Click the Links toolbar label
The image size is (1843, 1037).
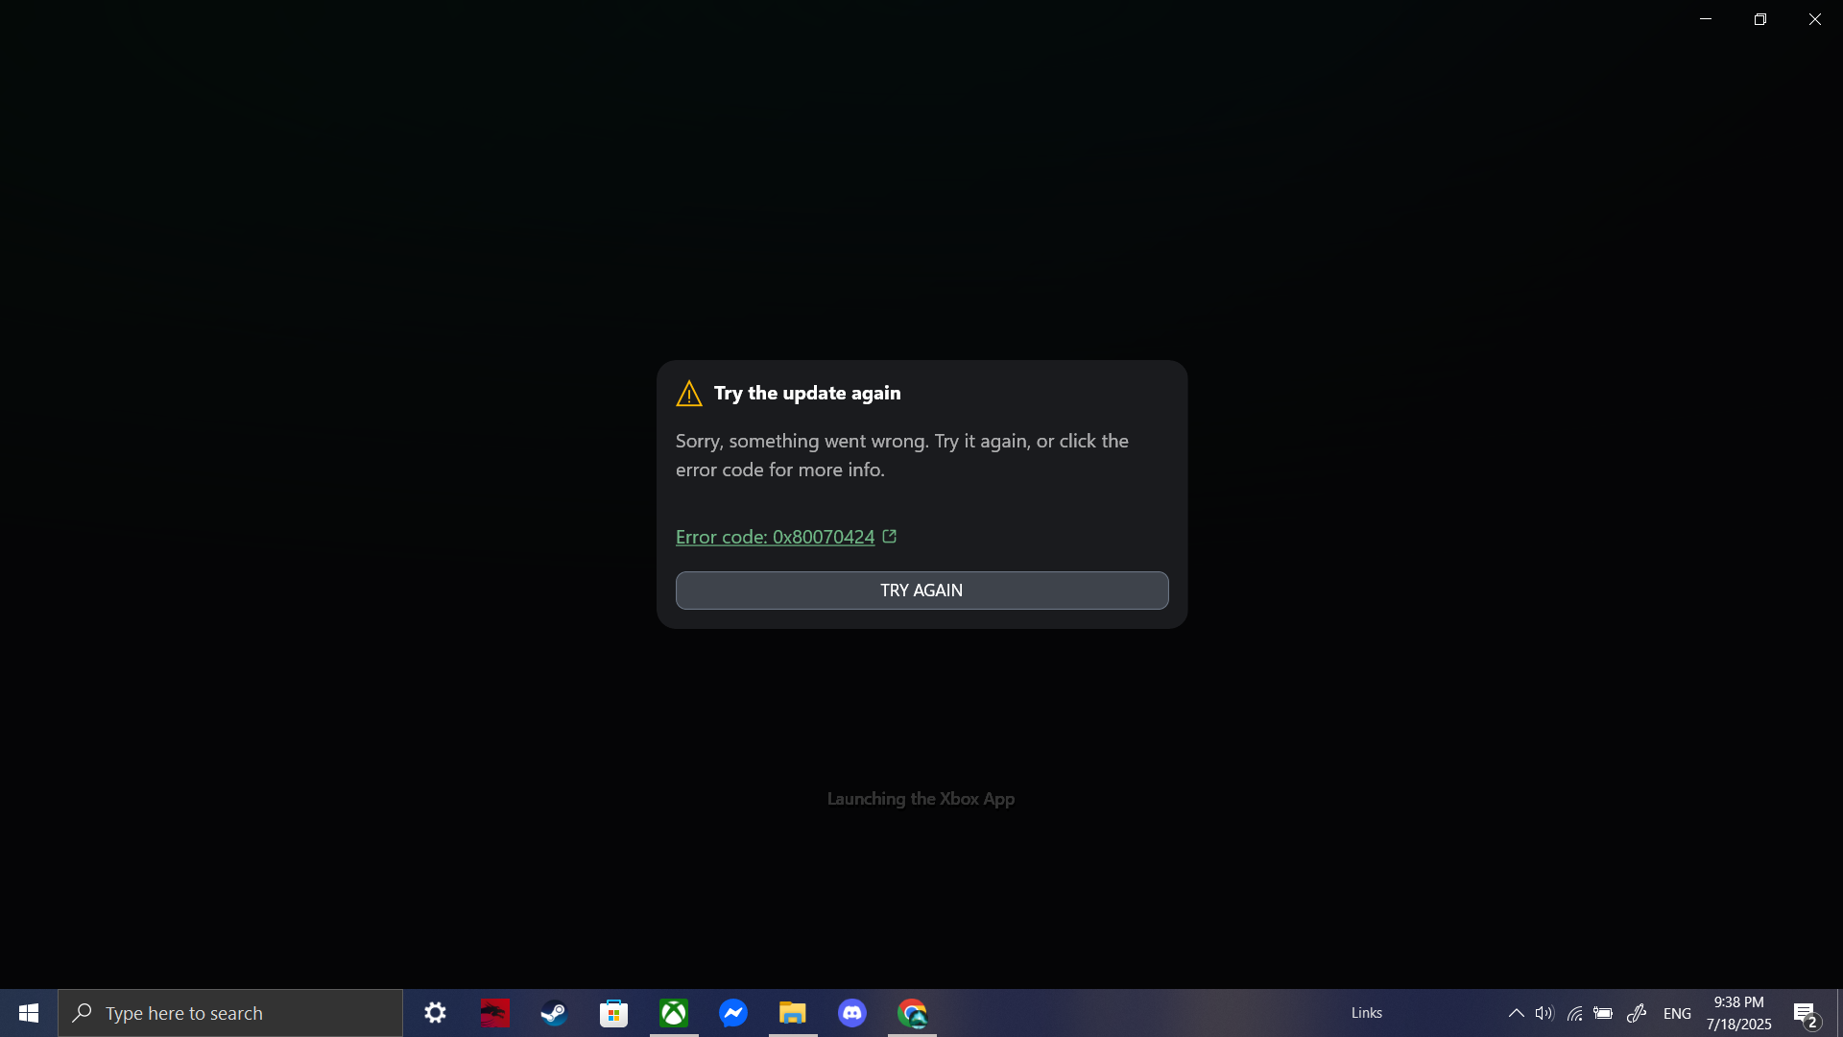1367,1013
